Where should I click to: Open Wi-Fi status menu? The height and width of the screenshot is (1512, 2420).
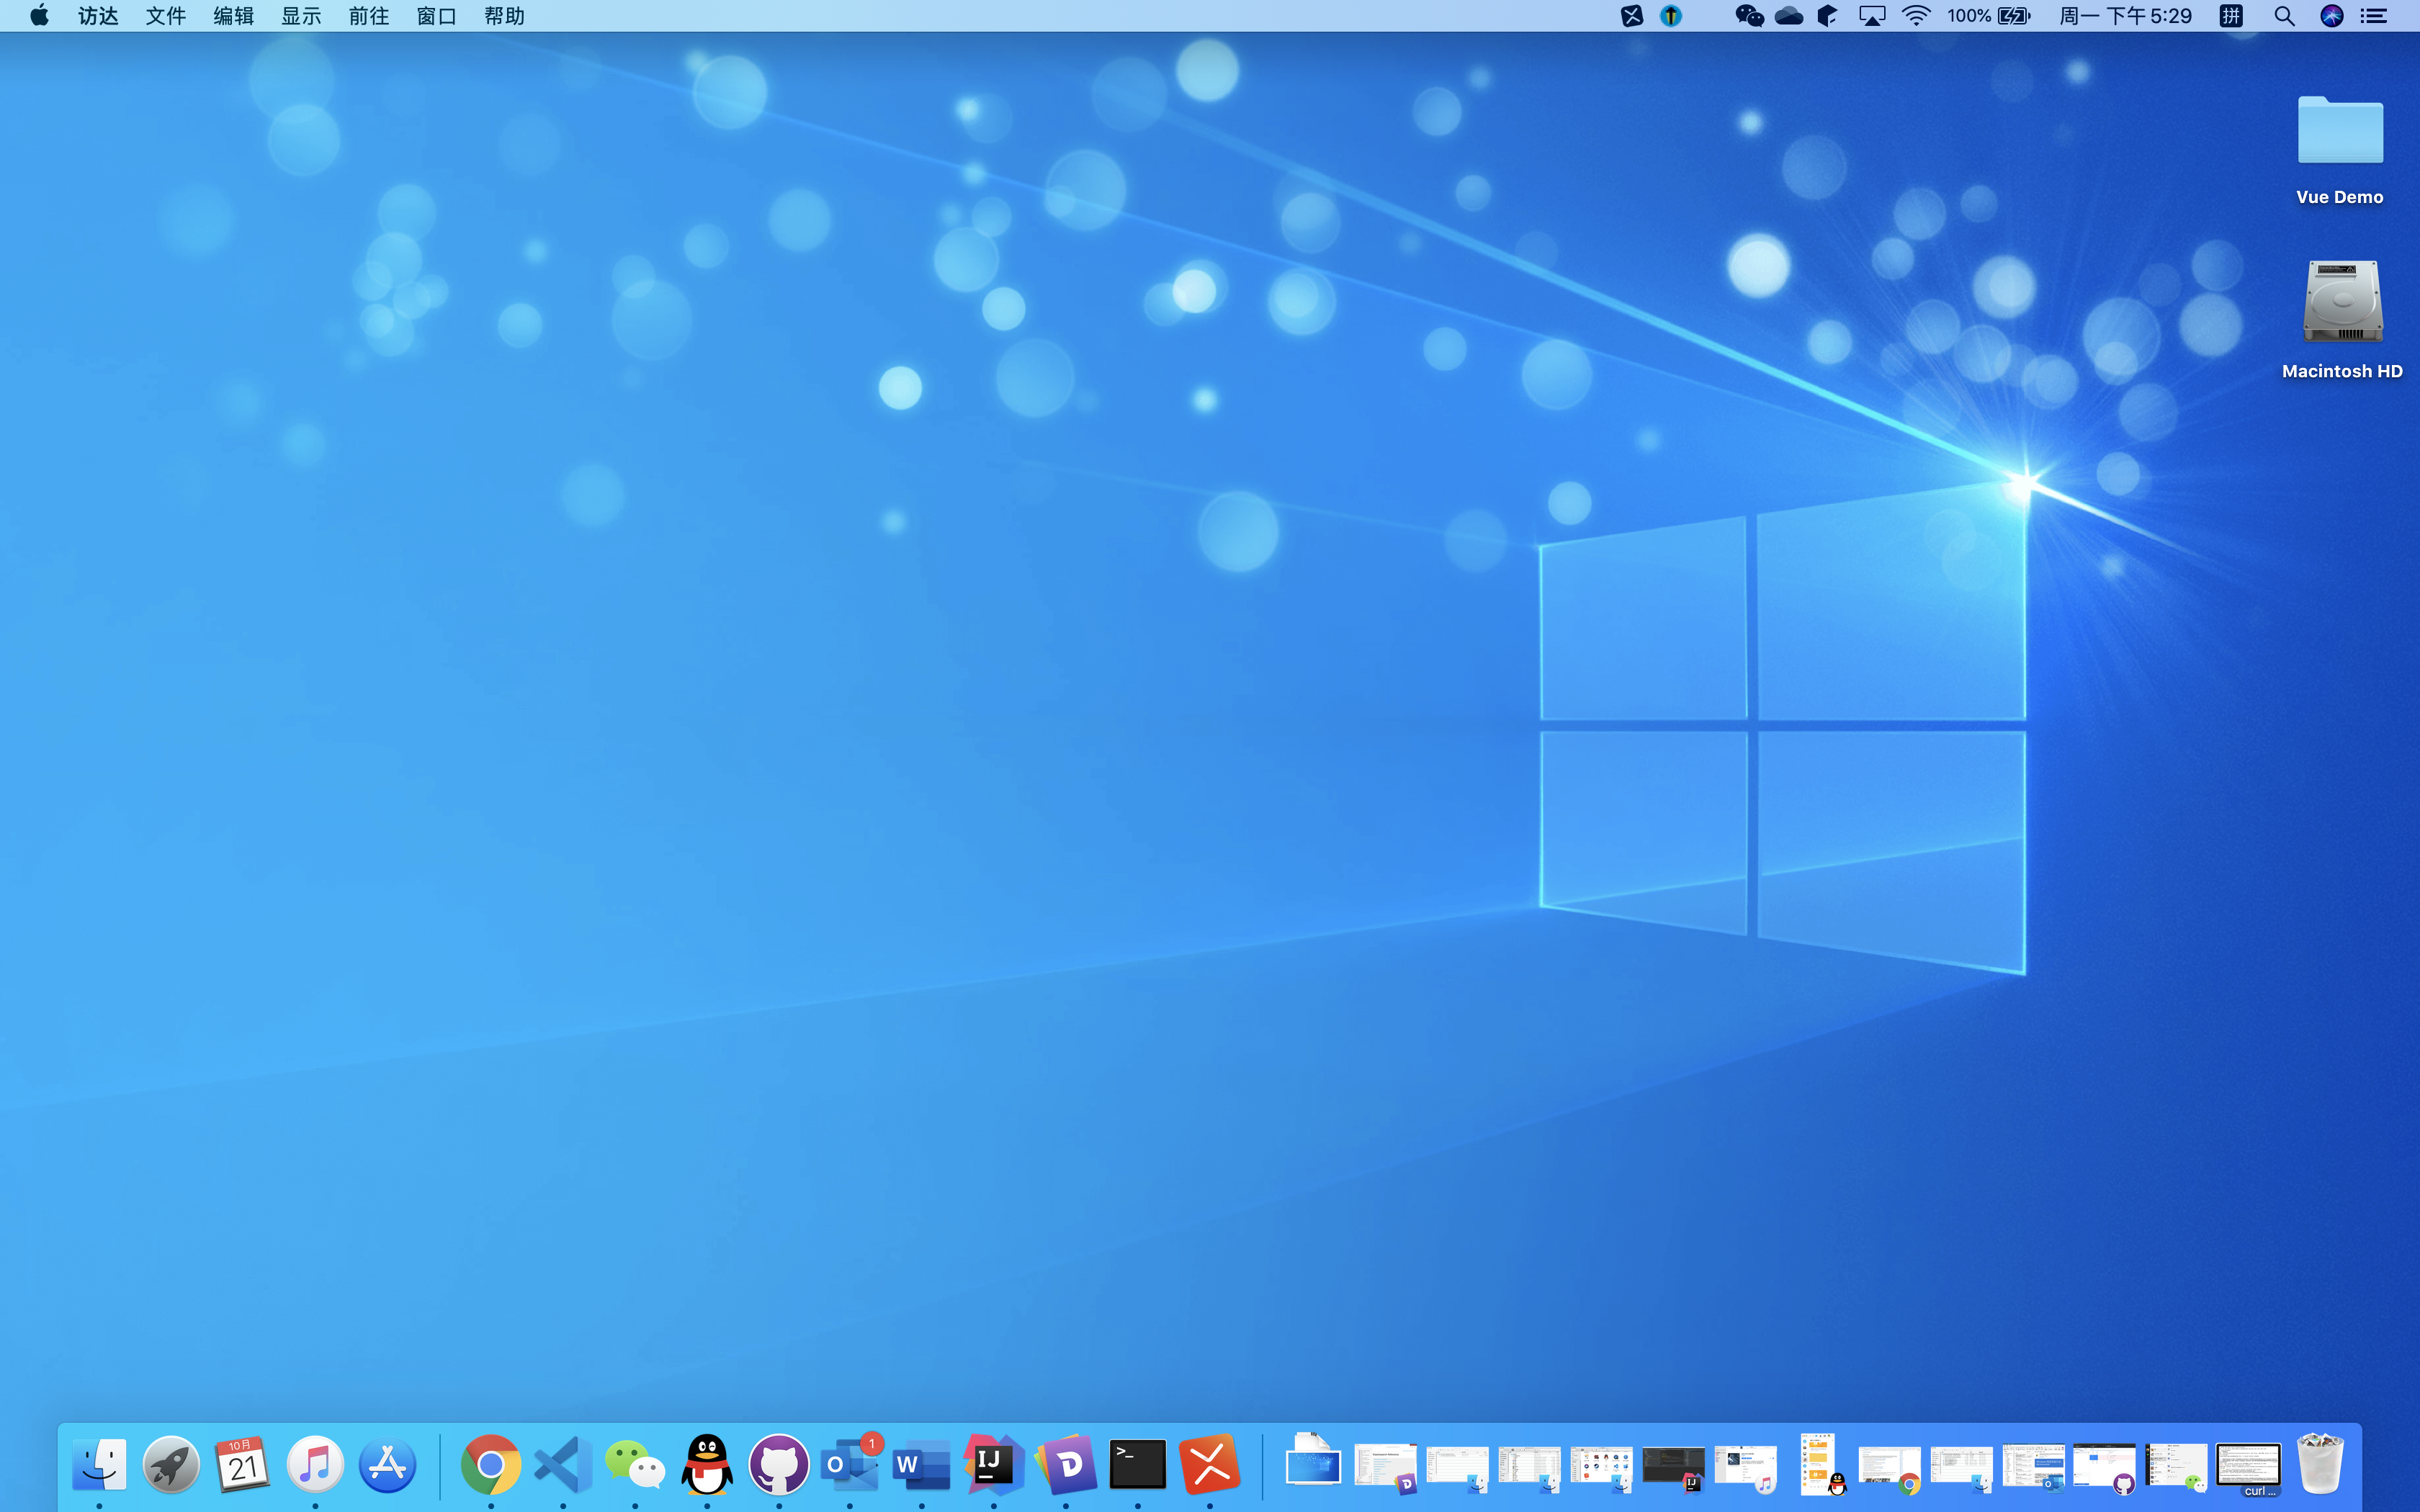[x=1916, y=16]
